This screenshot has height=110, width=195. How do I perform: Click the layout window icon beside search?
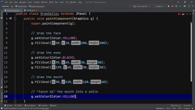pos(189,6)
